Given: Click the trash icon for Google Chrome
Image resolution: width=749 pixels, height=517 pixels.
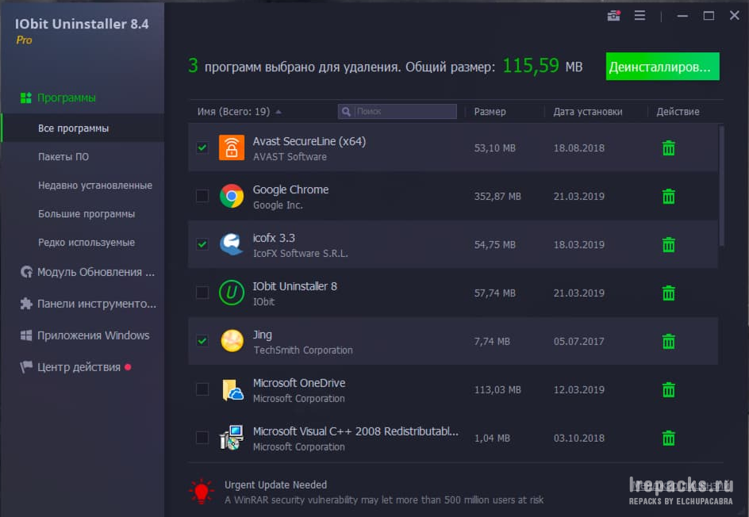Looking at the screenshot, I should pos(669,196).
